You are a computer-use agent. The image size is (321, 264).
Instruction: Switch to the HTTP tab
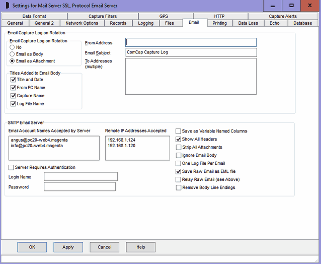tap(219, 16)
